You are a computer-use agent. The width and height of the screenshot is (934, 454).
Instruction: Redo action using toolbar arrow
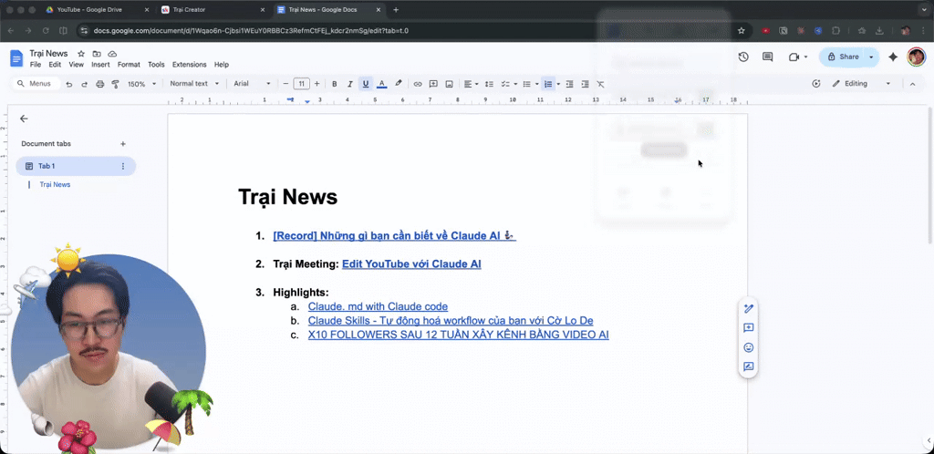[x=85, y=84]
